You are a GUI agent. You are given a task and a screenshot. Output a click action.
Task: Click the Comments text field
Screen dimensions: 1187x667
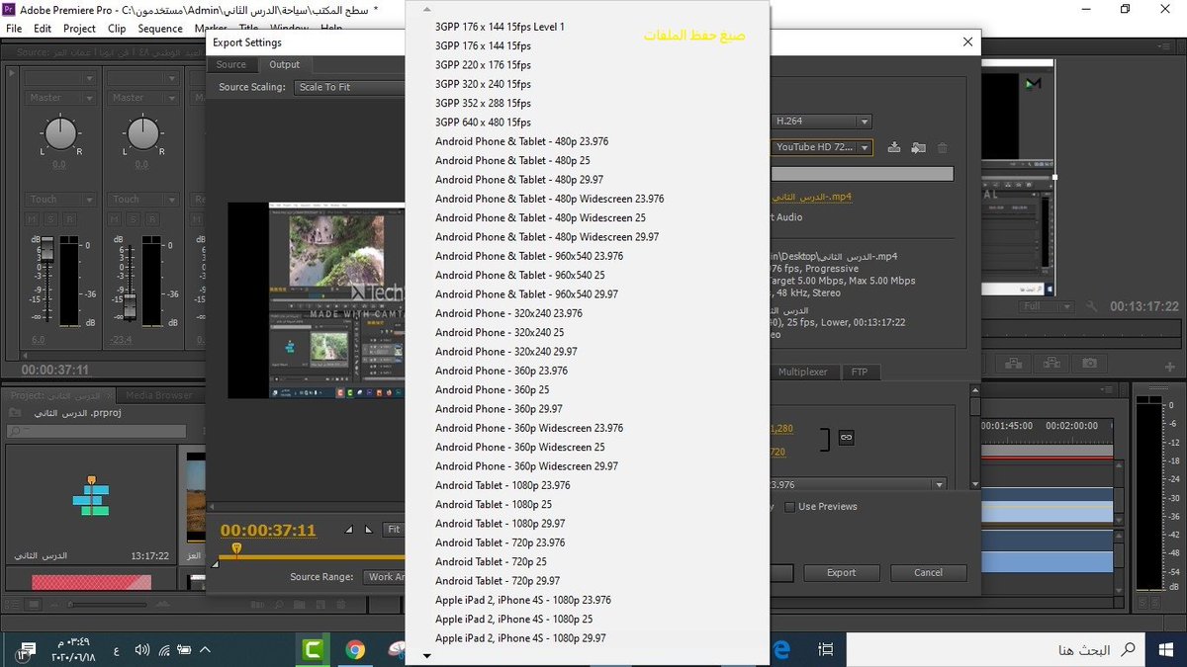tap(862, 174)
